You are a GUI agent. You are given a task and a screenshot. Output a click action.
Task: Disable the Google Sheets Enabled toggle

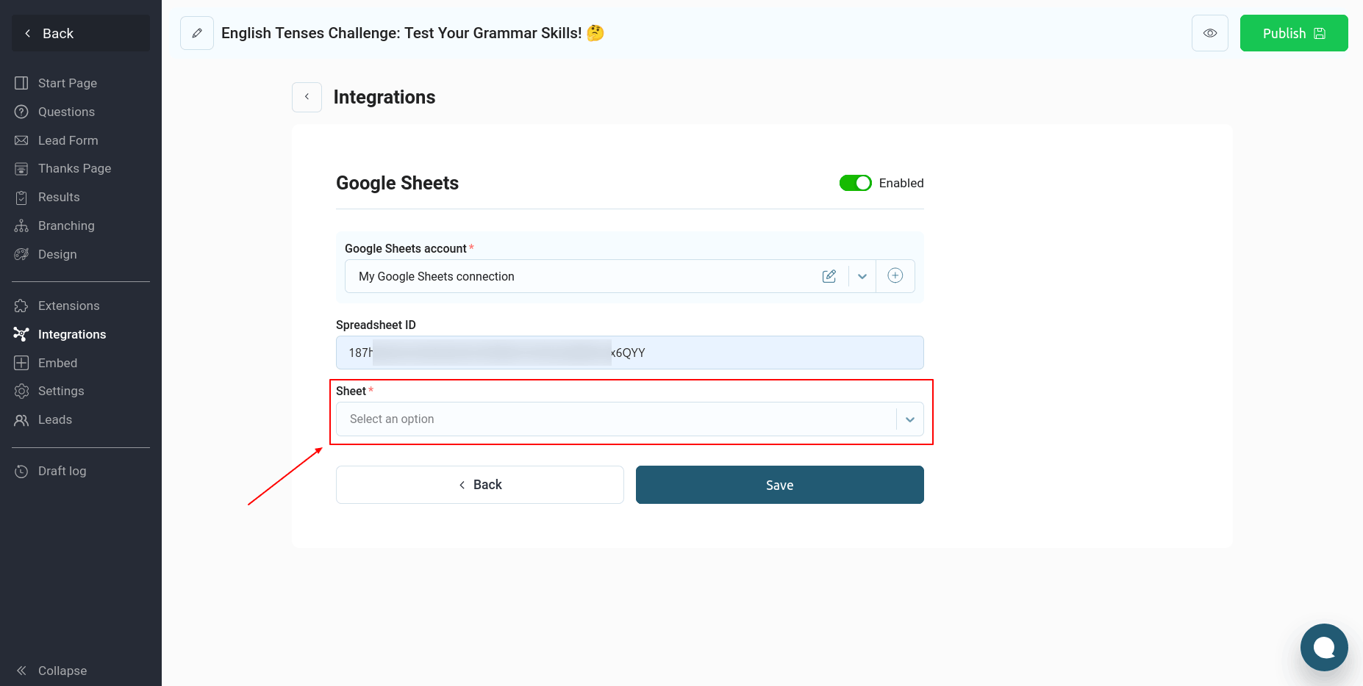coord(855,183)
